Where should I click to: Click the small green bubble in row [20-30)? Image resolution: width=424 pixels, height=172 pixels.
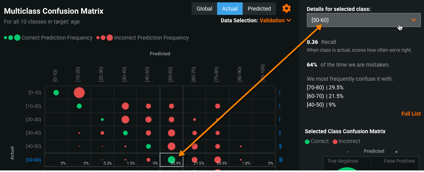(102, 119)
